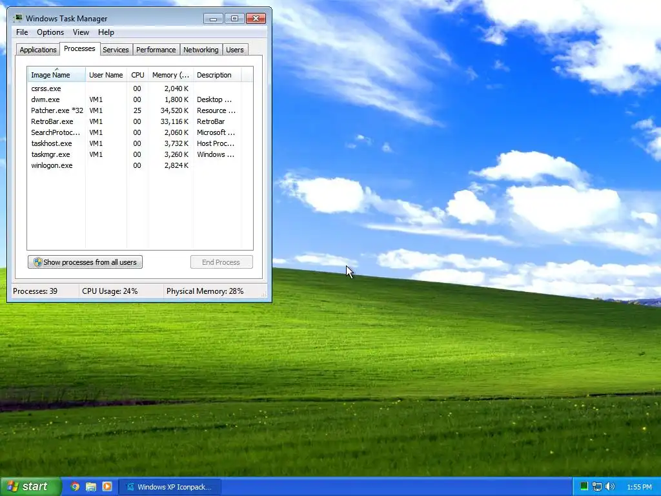Close the Windows Task Manager window

click(256, 19)
